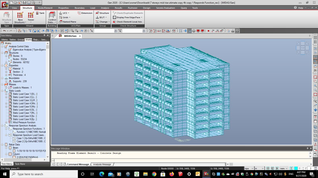
Task: Click the Save icon in title bar
Action: click(x=25, y=3)
